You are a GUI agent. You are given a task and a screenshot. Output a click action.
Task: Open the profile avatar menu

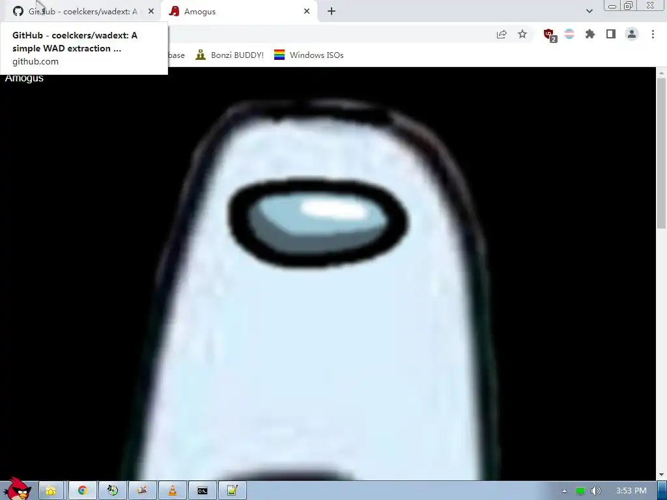point(632,34)
